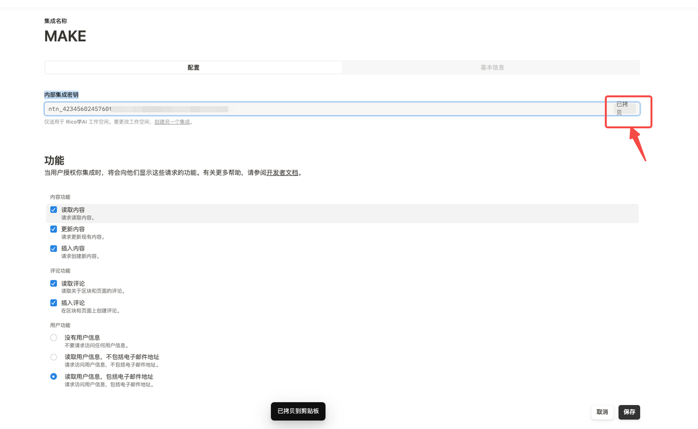Click the 已拷贝到剪贴板 toast notification
The width and height of the screenshot is (698, 429).
coord(298,411)
